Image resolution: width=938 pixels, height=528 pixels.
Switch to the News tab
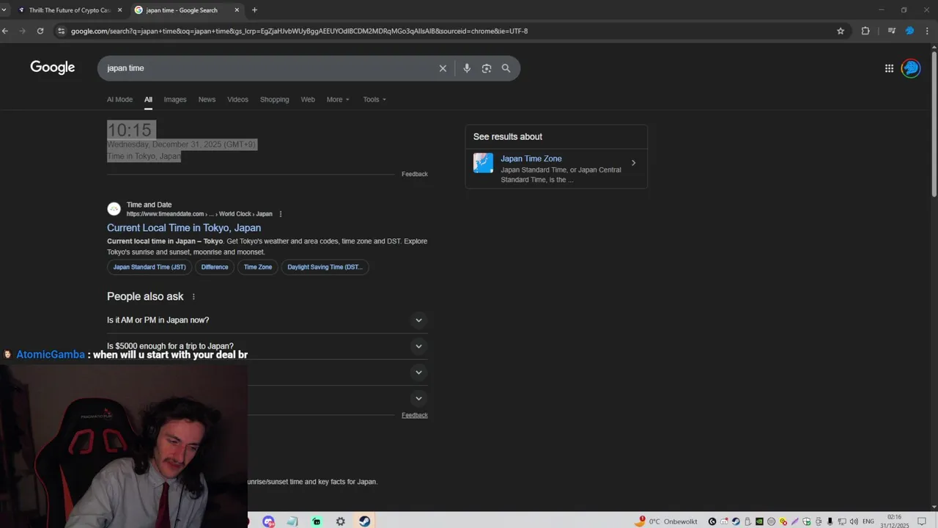(207, 100)
